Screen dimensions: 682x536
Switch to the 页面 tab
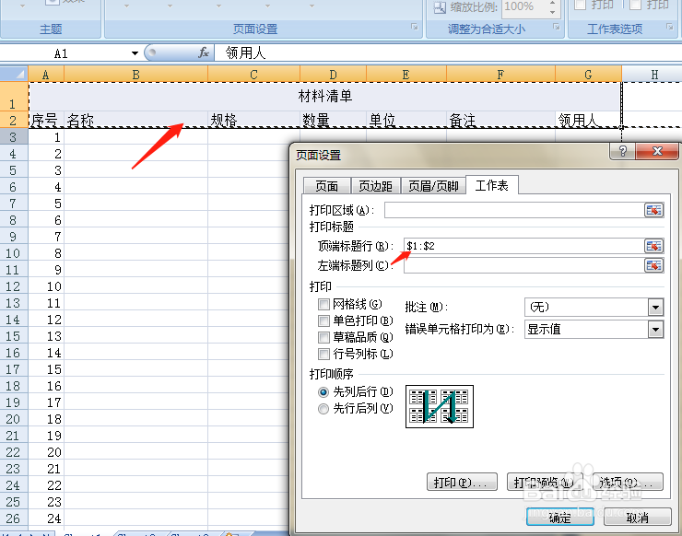[326, 186]
